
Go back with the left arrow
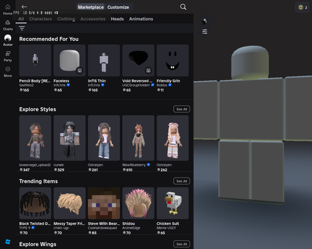coord(24,7)
